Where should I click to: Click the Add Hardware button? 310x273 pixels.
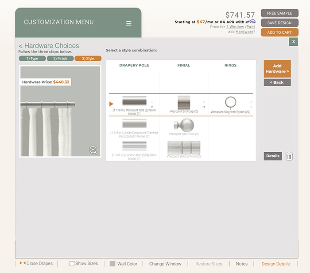(x=277, y=69)
